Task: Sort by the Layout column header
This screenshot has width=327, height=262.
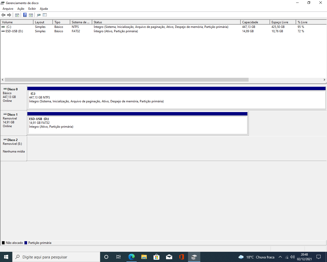Action: tap(43, 22)
